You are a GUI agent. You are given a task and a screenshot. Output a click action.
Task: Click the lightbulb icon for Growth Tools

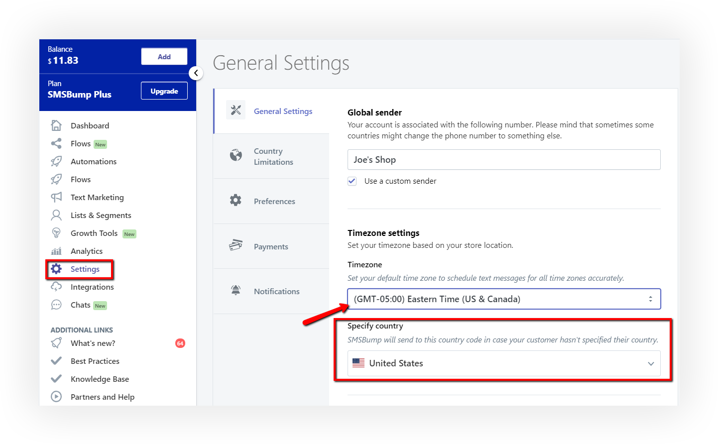tap(56, 233)
